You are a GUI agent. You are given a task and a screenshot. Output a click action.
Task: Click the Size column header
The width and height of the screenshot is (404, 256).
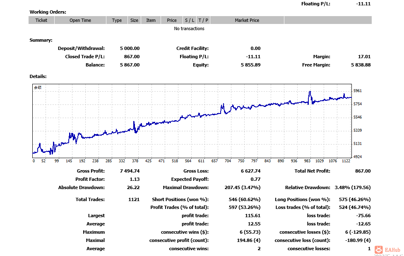pyautogui.click(x=134, y=20)
